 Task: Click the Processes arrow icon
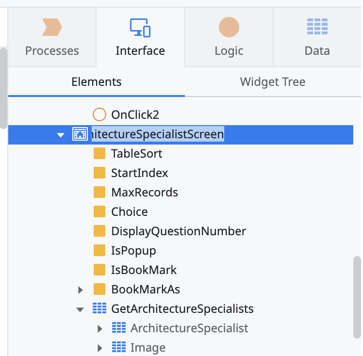52,28
